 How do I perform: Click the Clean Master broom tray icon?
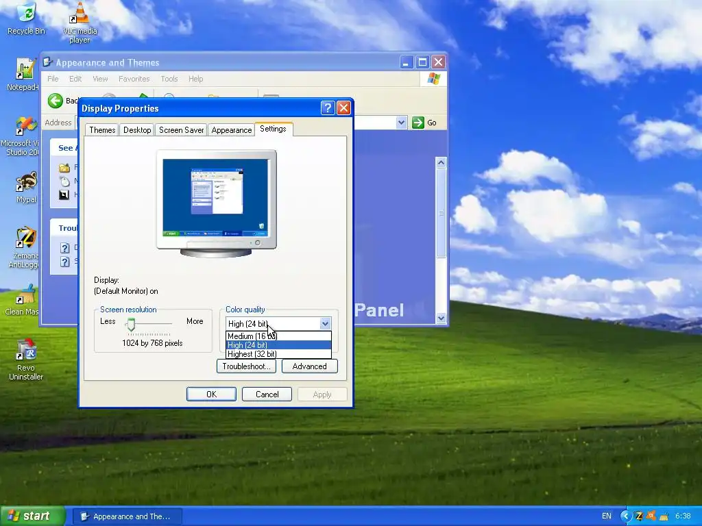click(664, 516)
